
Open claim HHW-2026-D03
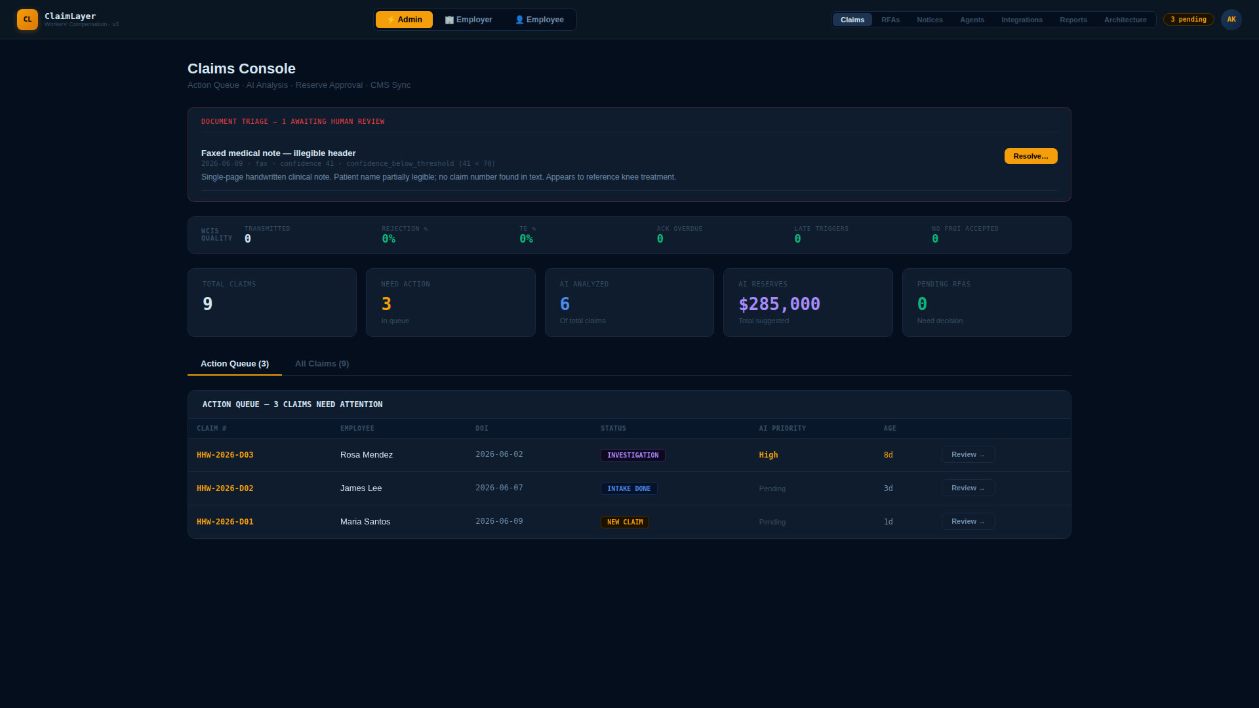click(x=225, y=455)
